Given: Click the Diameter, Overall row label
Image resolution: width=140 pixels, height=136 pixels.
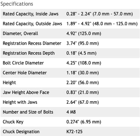Looking at the screenshot, I should point(20,33).
